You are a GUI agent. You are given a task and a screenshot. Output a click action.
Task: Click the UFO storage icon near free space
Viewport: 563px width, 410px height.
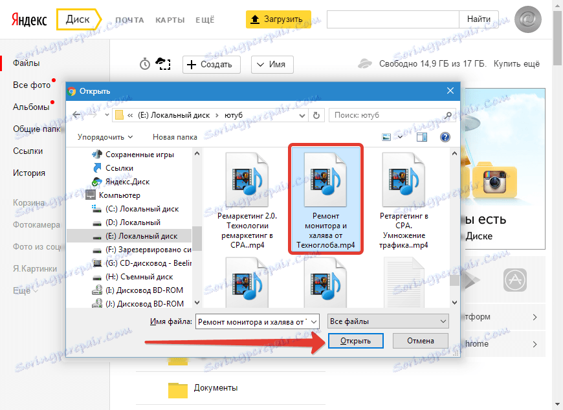pyautogui.click(x=365, y=64)
